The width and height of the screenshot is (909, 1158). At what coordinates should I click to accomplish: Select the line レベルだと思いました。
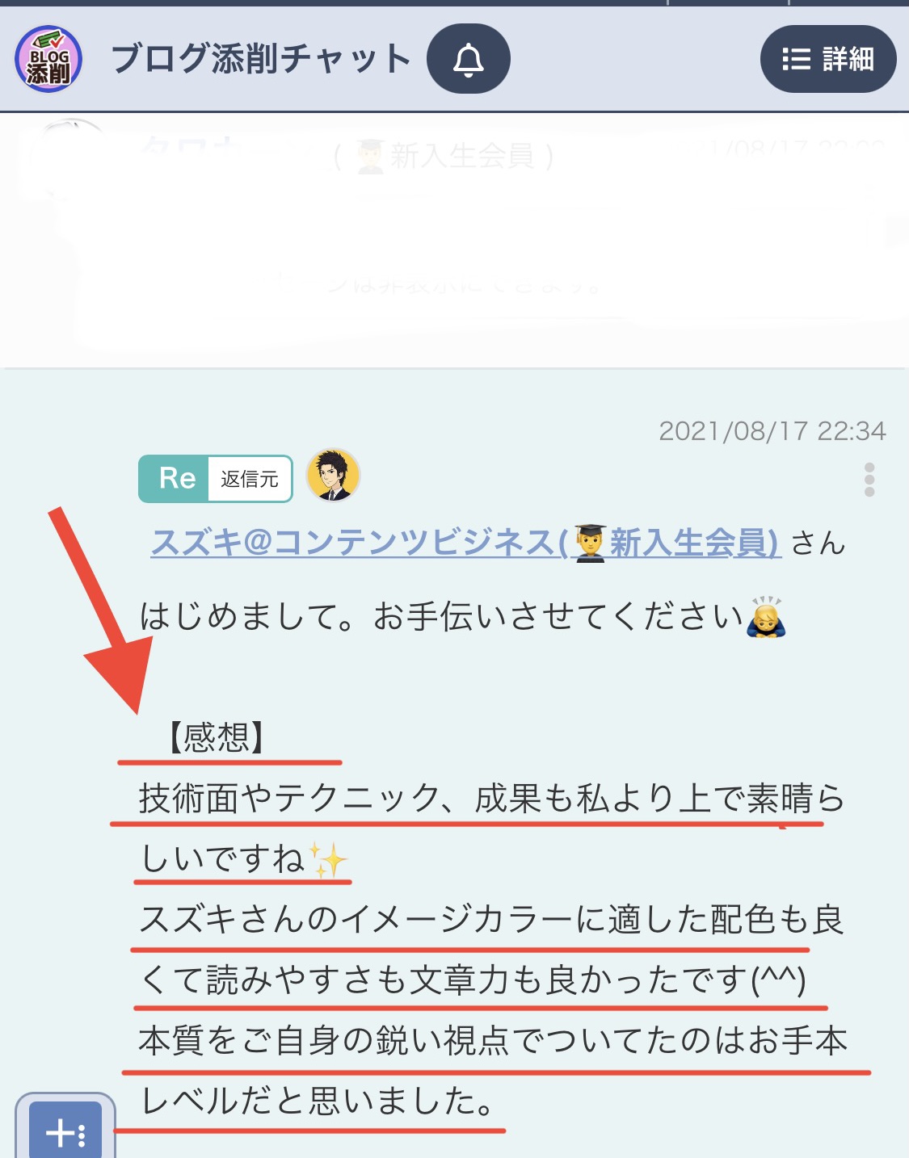pos(318,1101)
